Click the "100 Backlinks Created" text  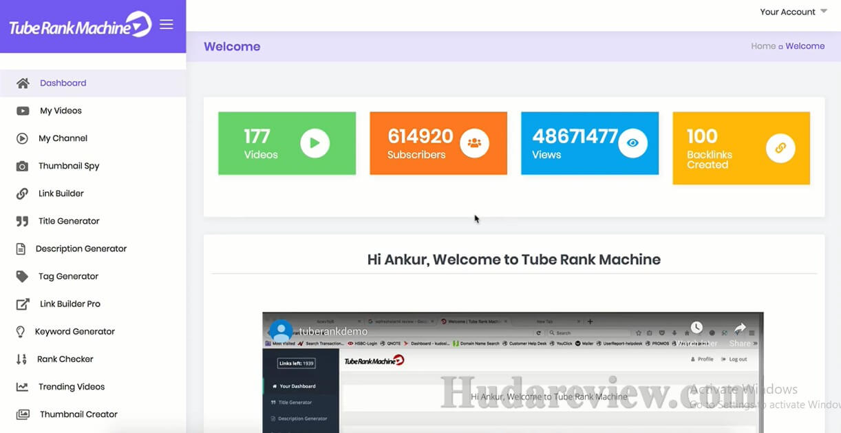tap(710, 148)
